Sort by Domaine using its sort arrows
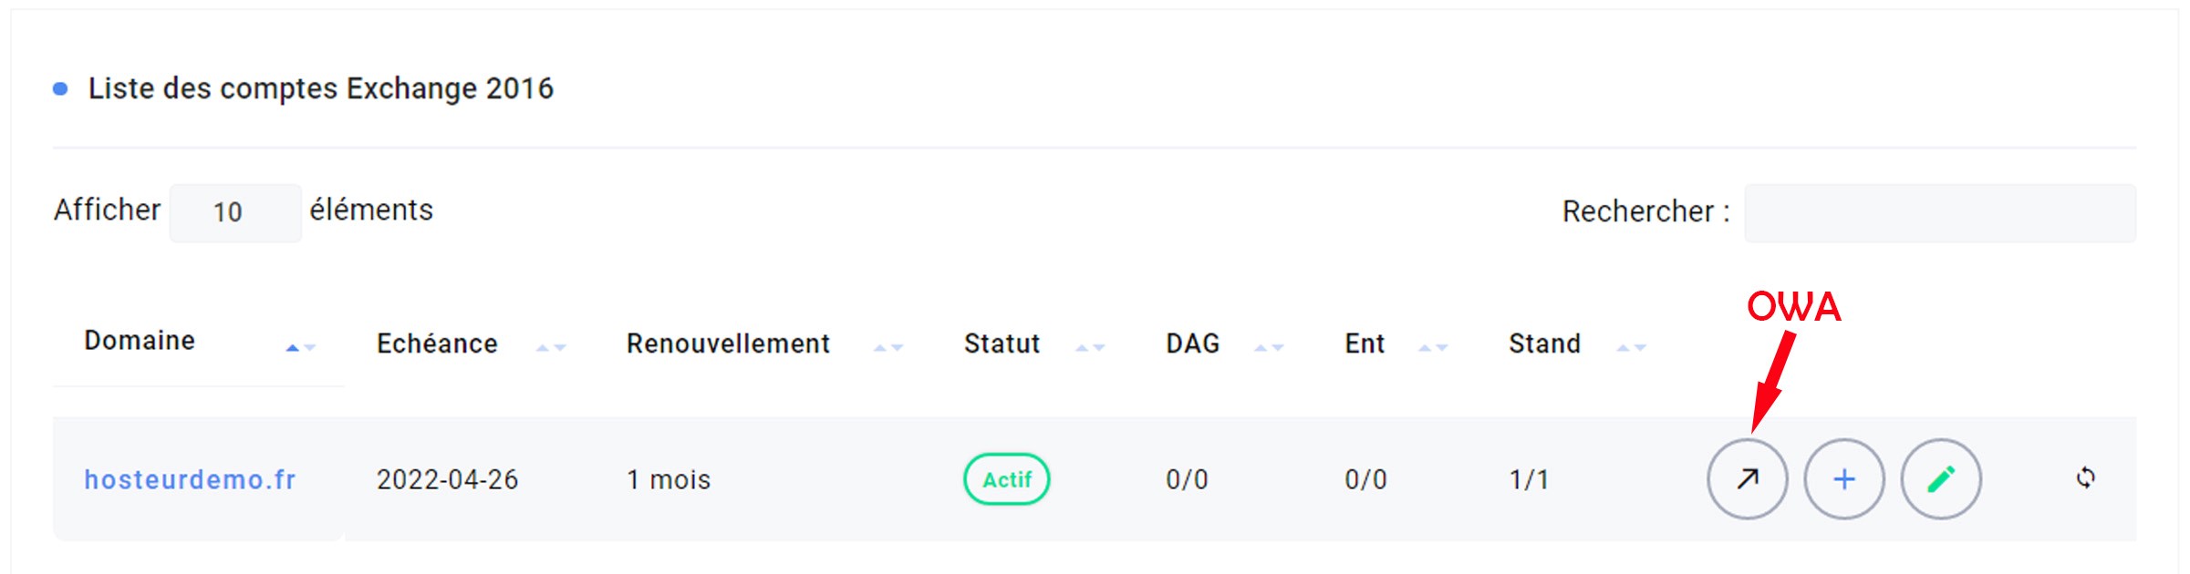2190x574 pixels. coord(300,347)
